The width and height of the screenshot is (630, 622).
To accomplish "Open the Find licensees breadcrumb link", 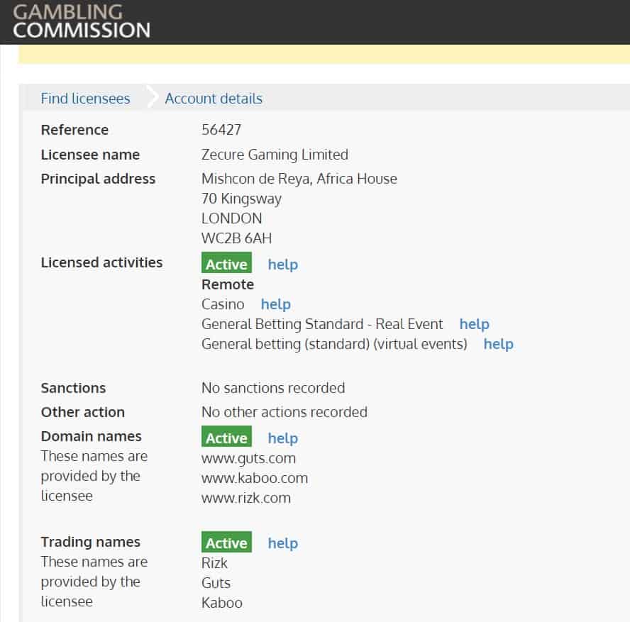I will tap(86, 99).
